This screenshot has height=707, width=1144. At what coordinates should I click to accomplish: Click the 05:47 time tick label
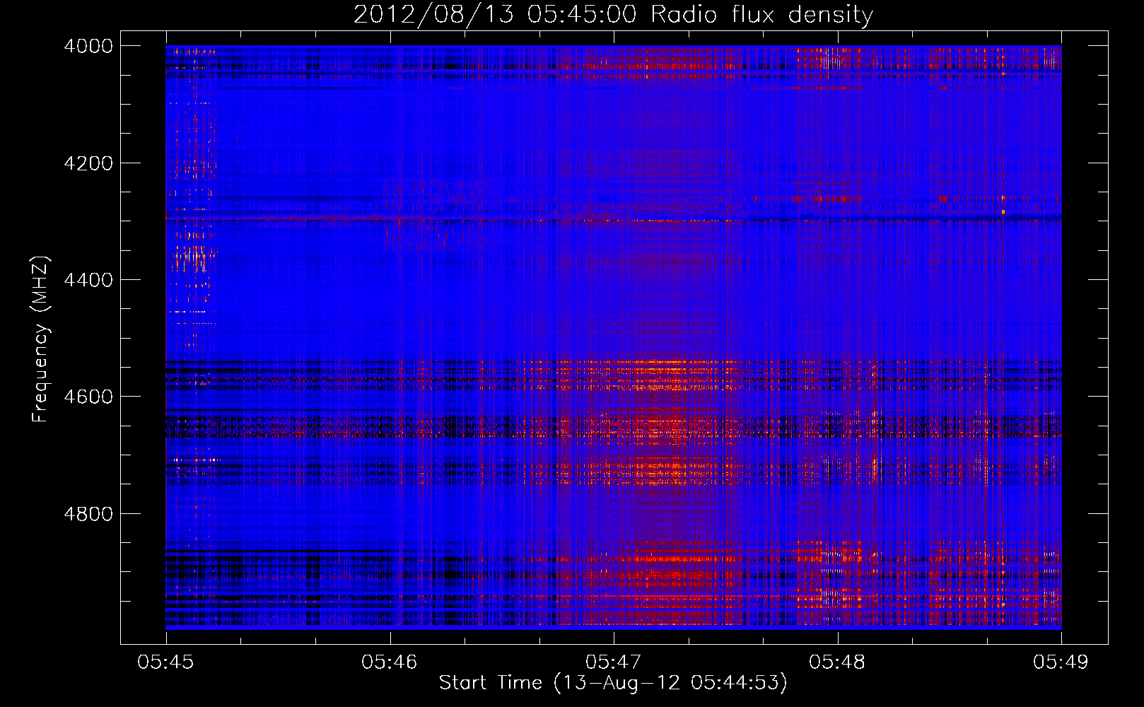point(614,662)
